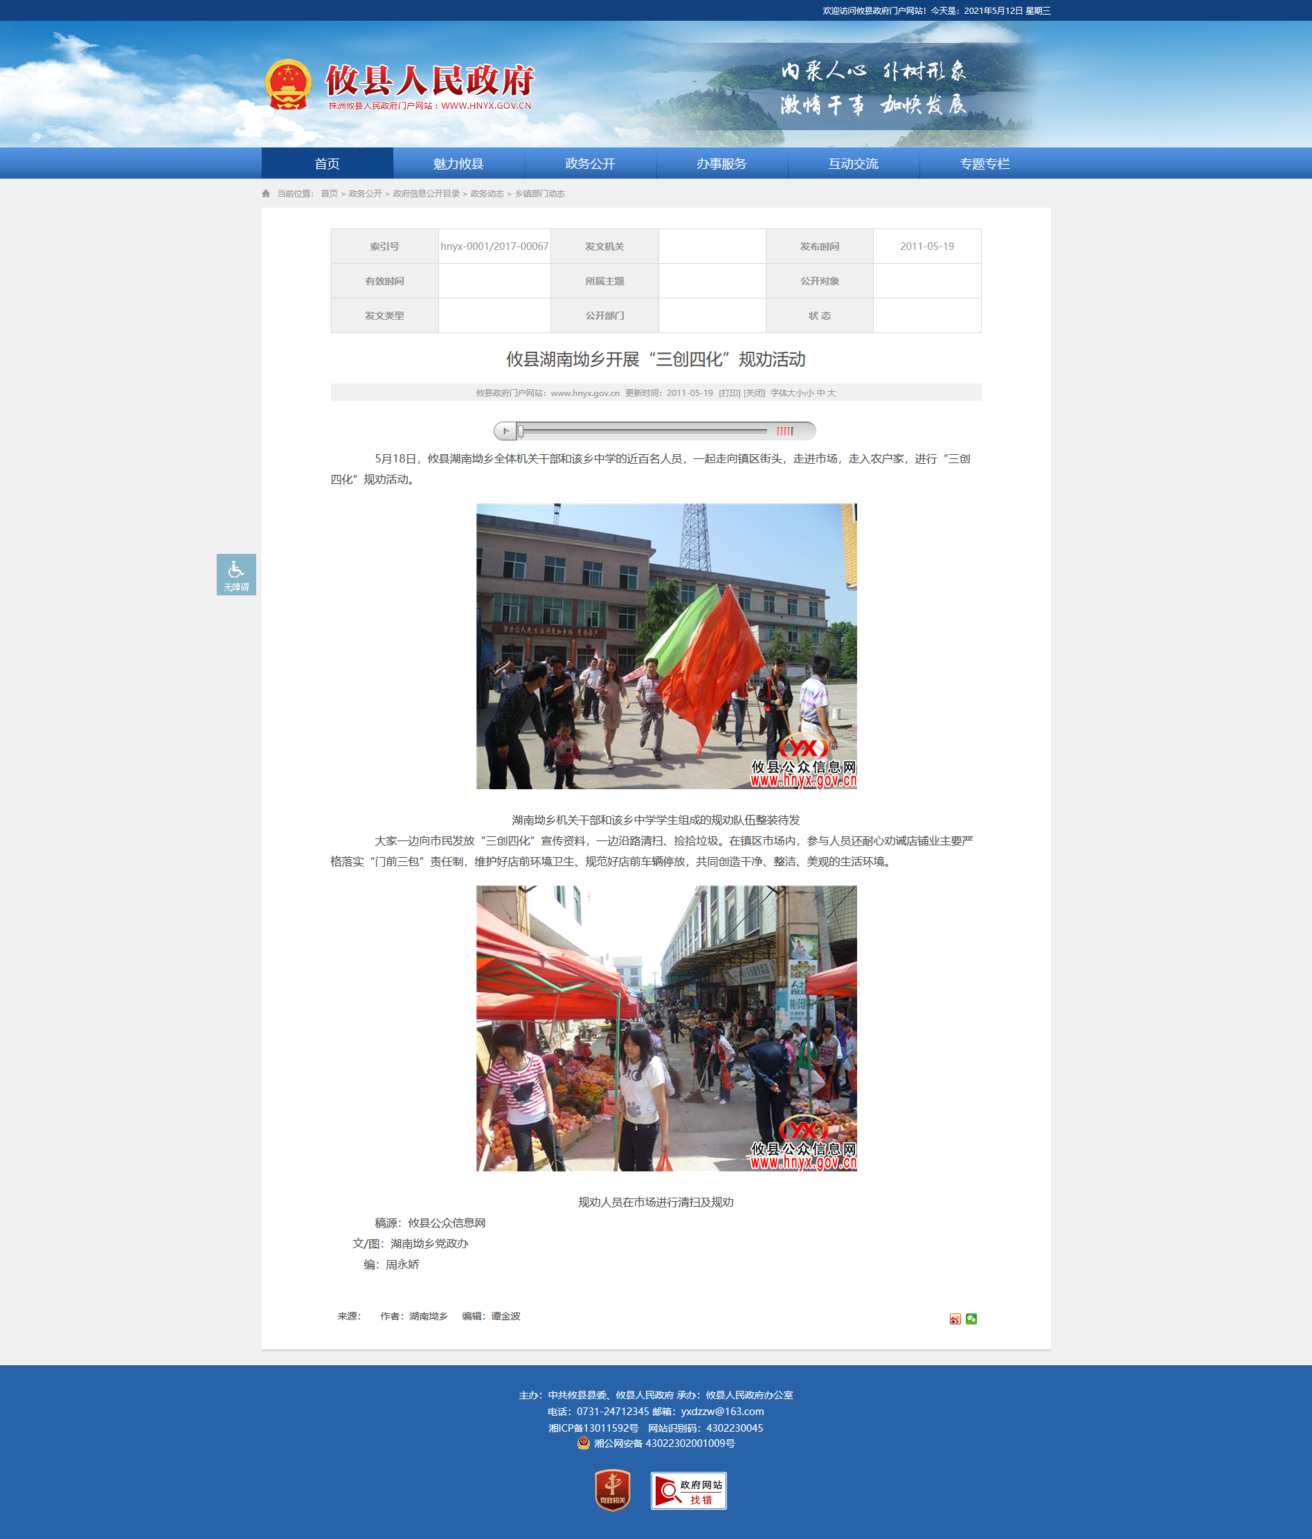Open the 互动交流 navigation tab
Viewport: 1312px width, 1539px height.
pyautogui.click(x=853, y=163)
